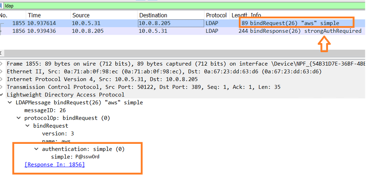Collapse the LDAPMessage bindRequest(26) node
The height and width of the screenshot is (196, 370).
click(10, 103)
